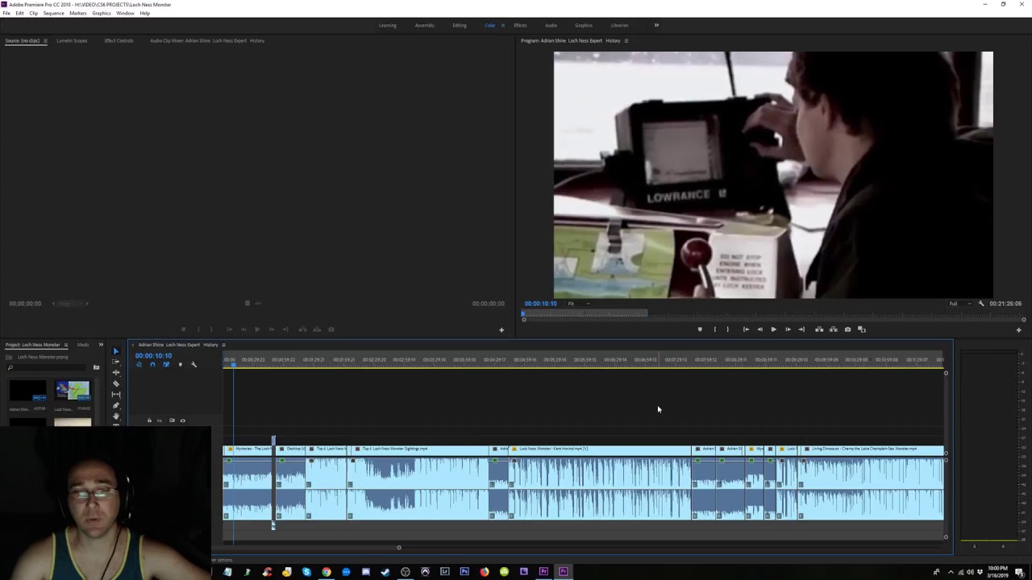Click Go to Out point in the Program monitor

(801, 329)
